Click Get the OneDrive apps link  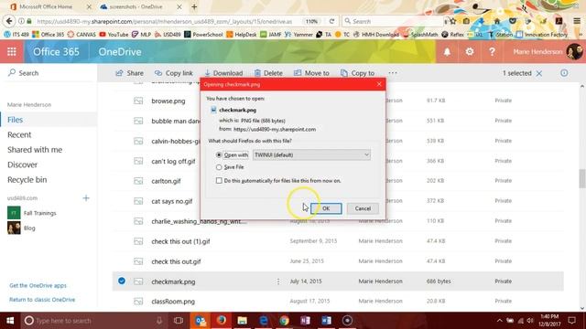coord(38,285)
